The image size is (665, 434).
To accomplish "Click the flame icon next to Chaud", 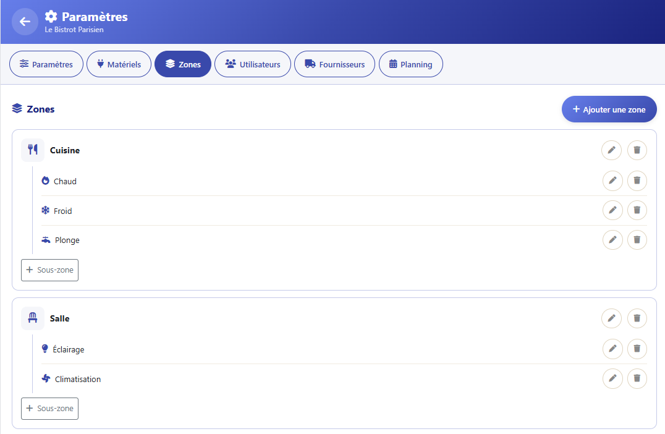I will point(44,180).
